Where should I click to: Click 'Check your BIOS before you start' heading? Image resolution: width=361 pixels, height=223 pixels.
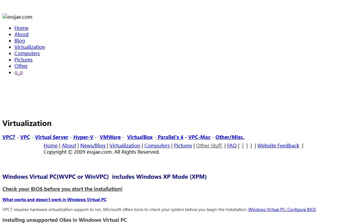62,189
